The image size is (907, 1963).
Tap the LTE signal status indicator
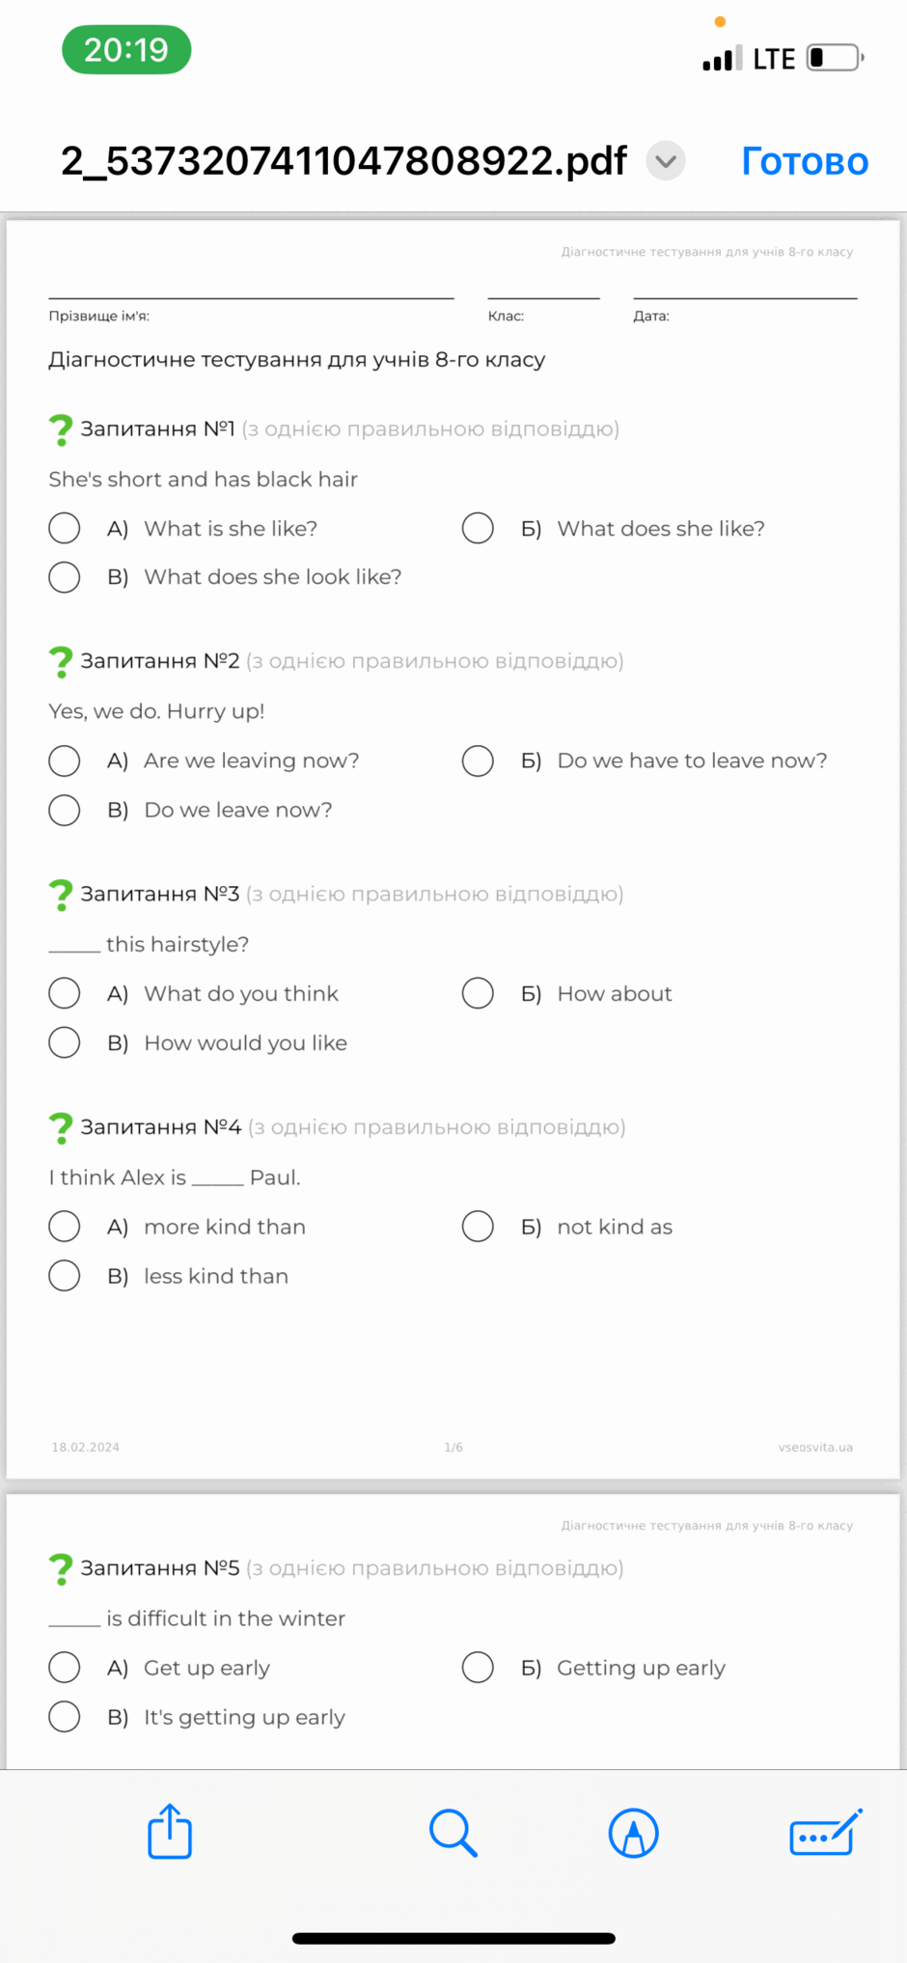point(774,59)
